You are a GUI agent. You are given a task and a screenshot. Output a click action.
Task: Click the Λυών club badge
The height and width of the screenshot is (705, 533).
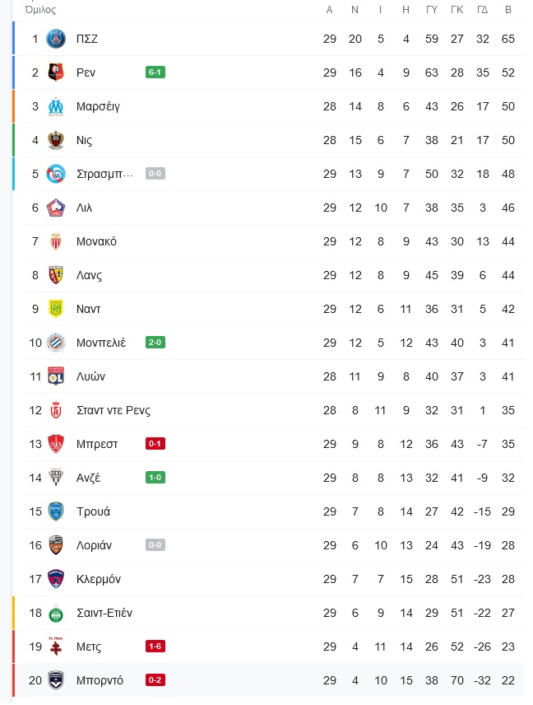point(56,376)
